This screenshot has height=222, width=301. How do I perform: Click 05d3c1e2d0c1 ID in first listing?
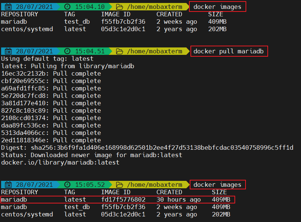click(123, 29)
